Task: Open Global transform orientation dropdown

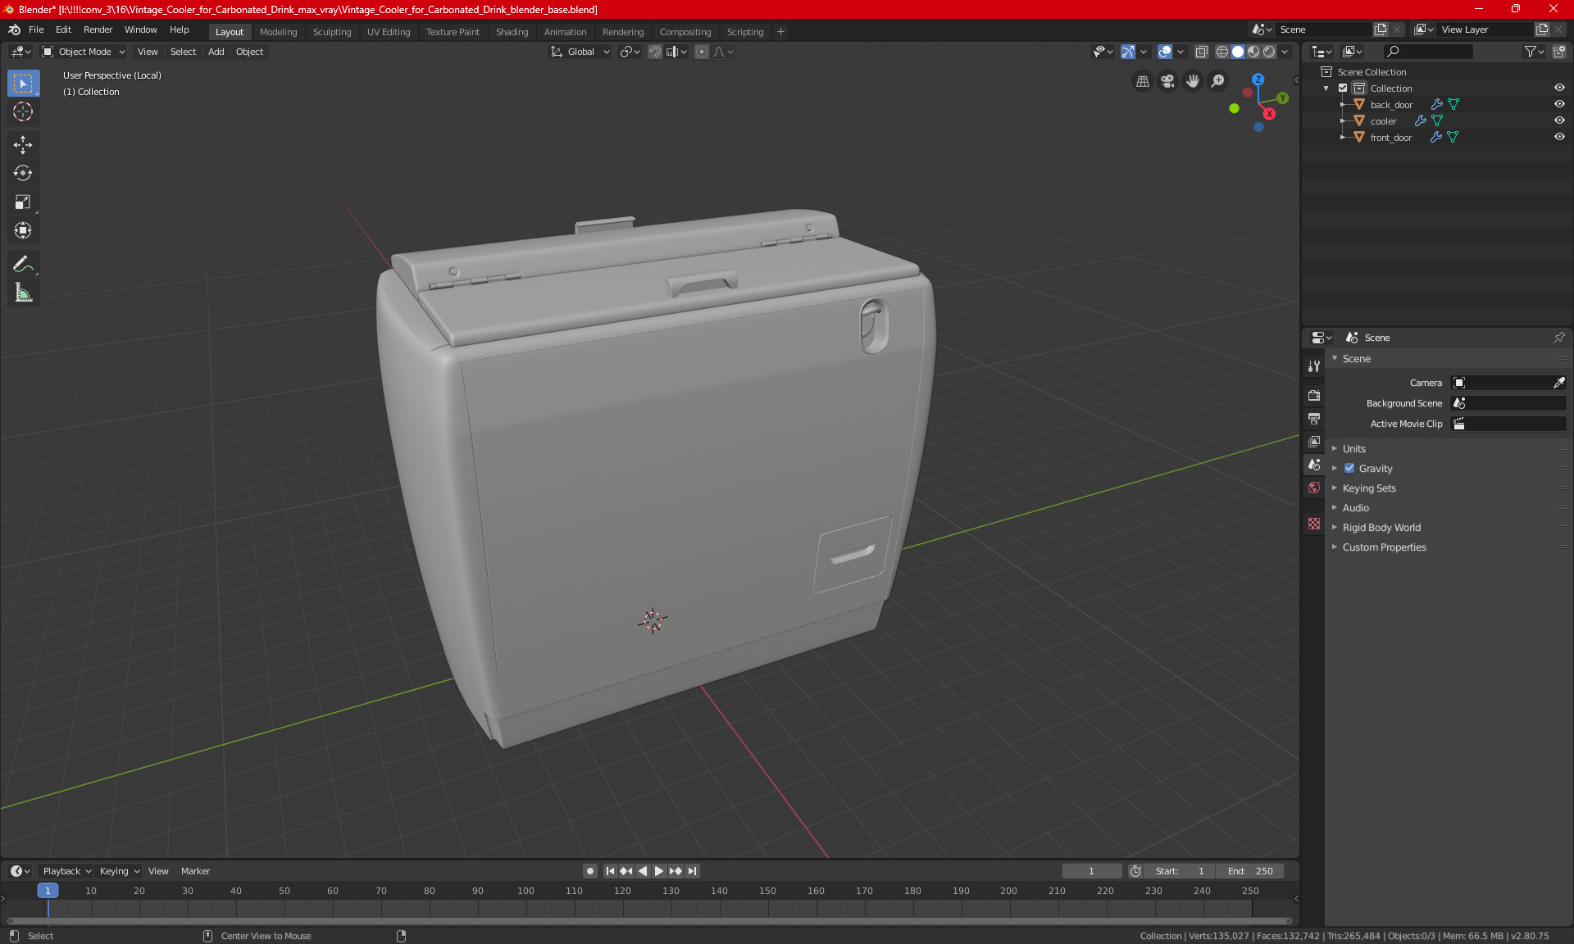Action: [580, 52]
